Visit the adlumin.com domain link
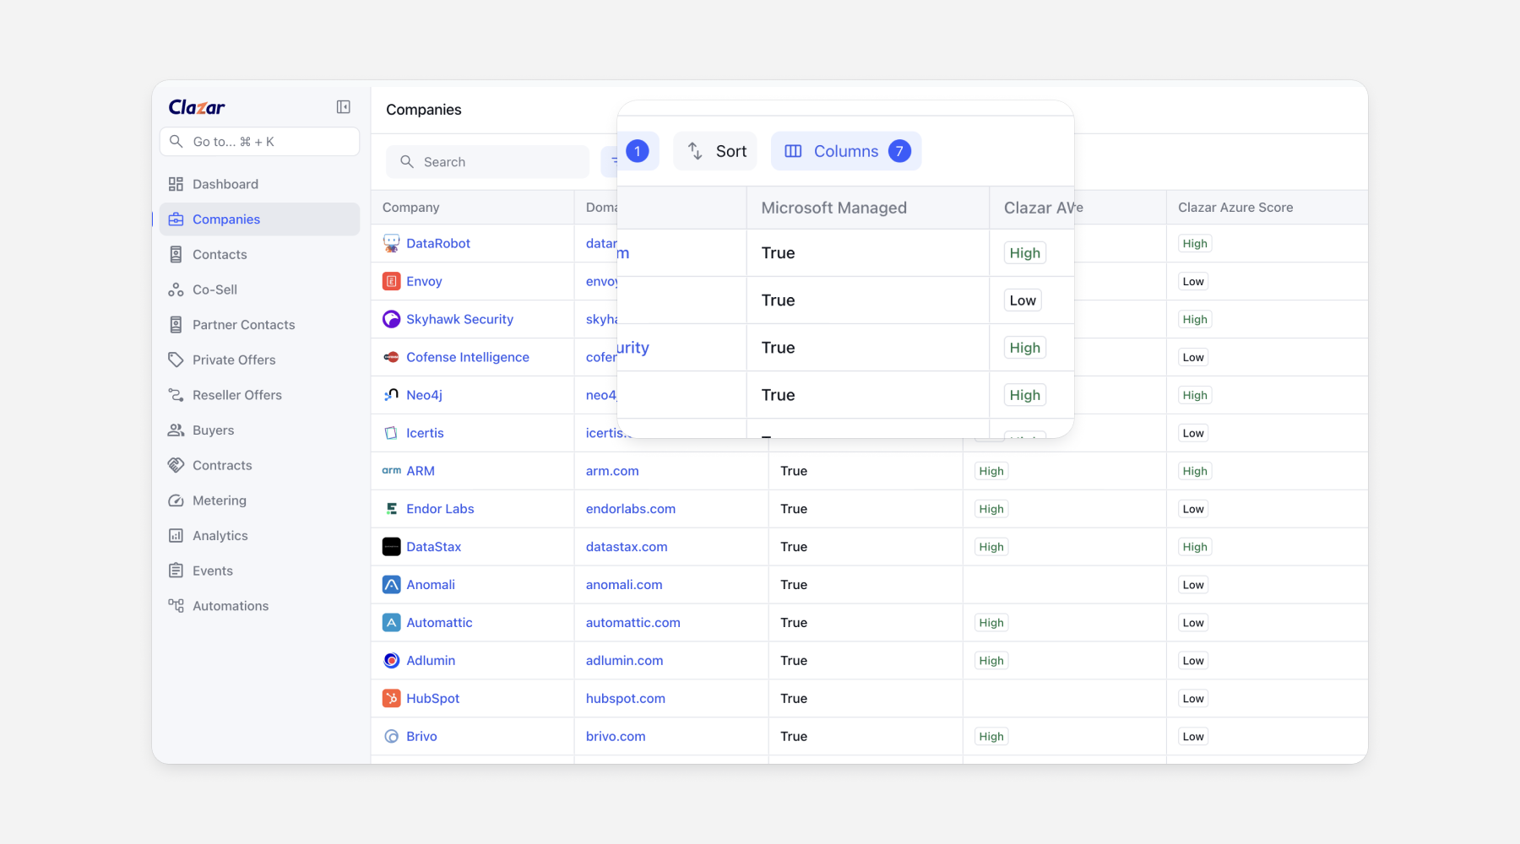This screenshot has height=844, width=1520. pos(624,661)
